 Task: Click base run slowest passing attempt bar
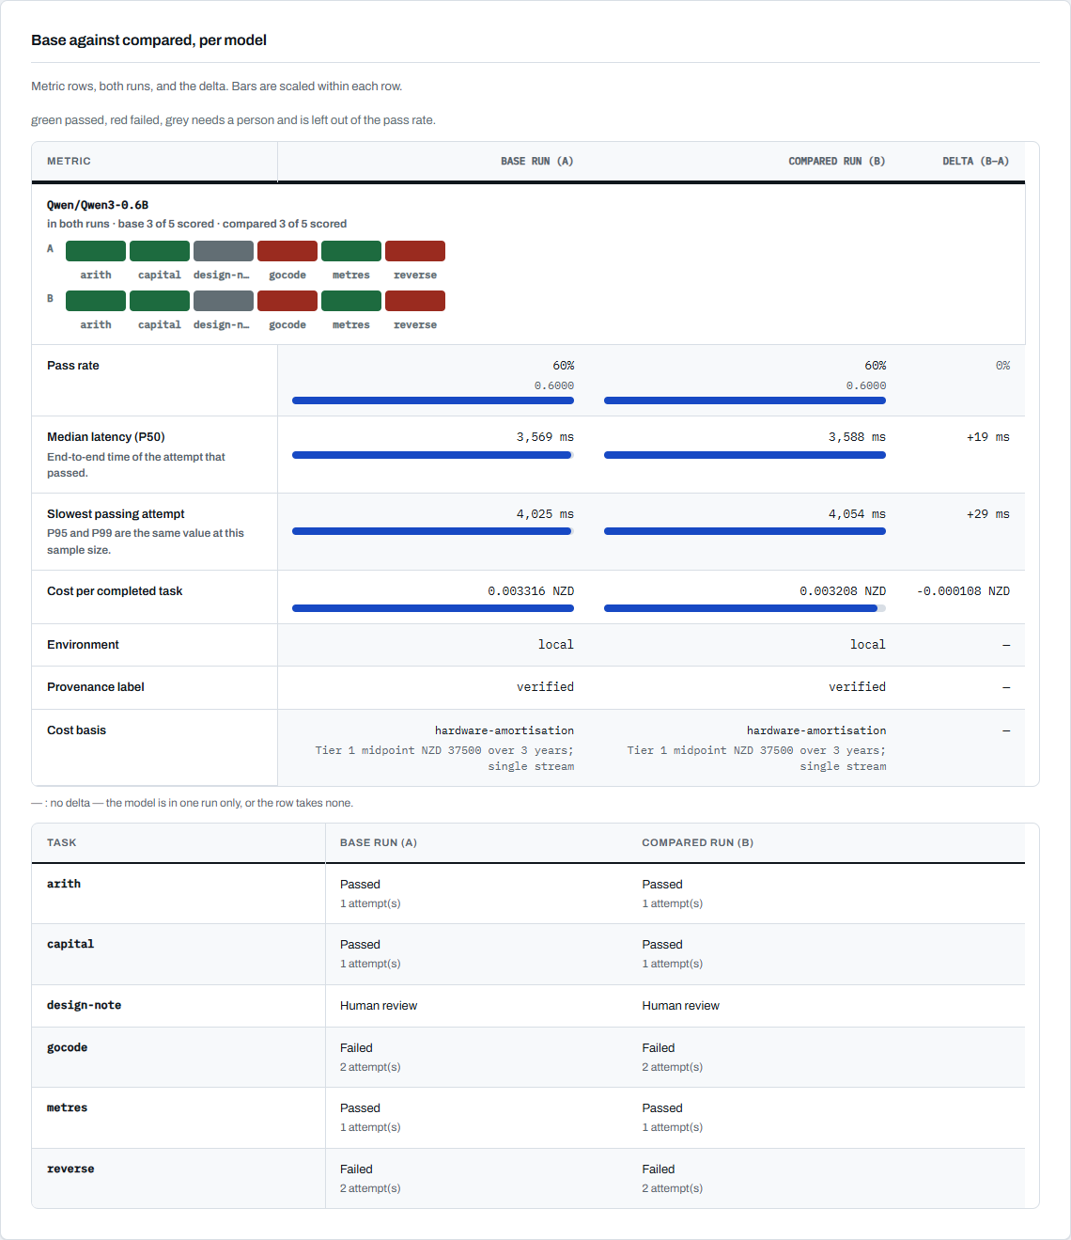433,531
